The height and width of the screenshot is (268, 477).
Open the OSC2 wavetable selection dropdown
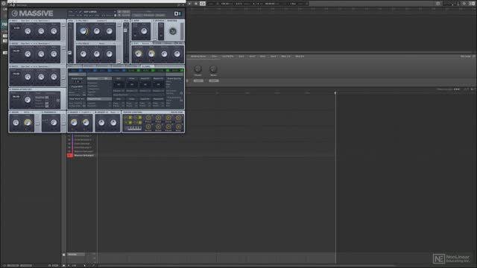[35, 43]
